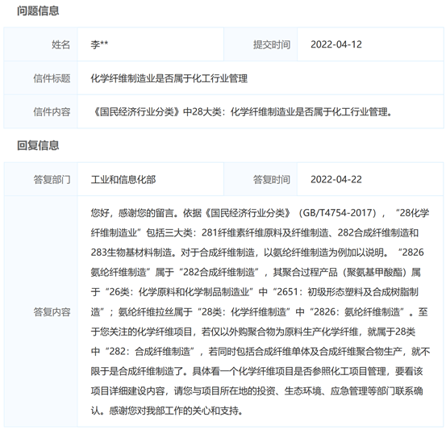Image resolution: width=446 pixels, height=430 pixels.
Task: Select the submission date 2022-04-12
Action: (x=336, y=44)
